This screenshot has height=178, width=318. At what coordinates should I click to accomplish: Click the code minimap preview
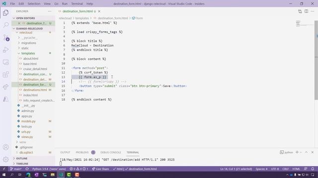[x=305, y=24]
